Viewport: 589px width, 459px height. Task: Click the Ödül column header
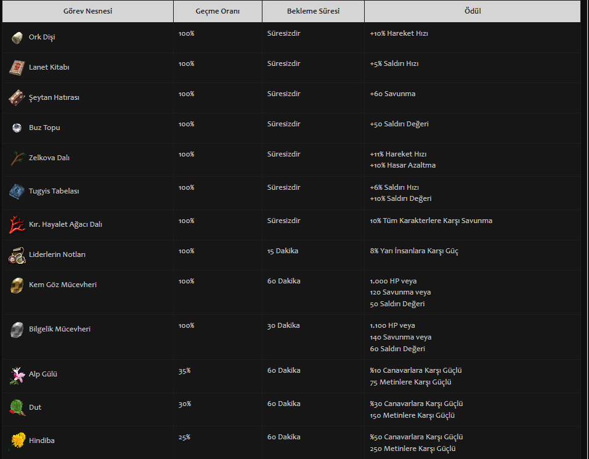click(473, 11)
